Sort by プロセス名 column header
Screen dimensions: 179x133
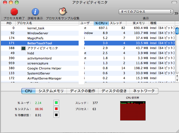pyautogui.click(x=47, y=23)
